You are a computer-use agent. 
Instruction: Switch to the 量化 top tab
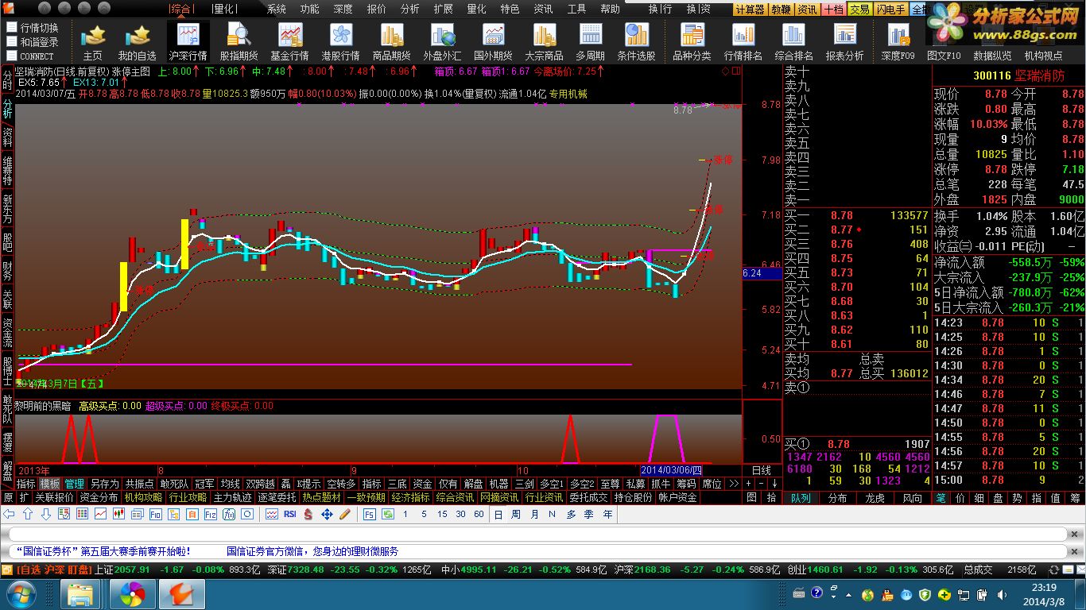pos(224,9)
